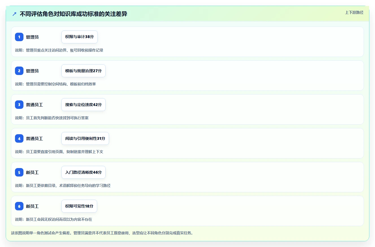375x247 pixels.
Task: Click the 上下游路径 label
Action: pyautogui.click(x=354, y=12)
